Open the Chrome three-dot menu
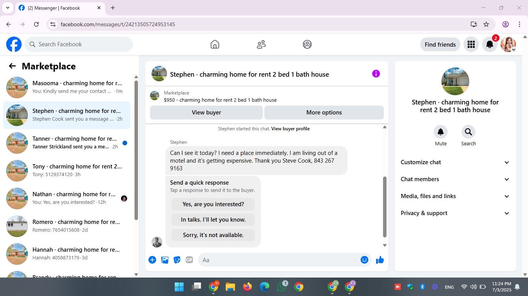 pyautogui.click(x=519, y=24)
